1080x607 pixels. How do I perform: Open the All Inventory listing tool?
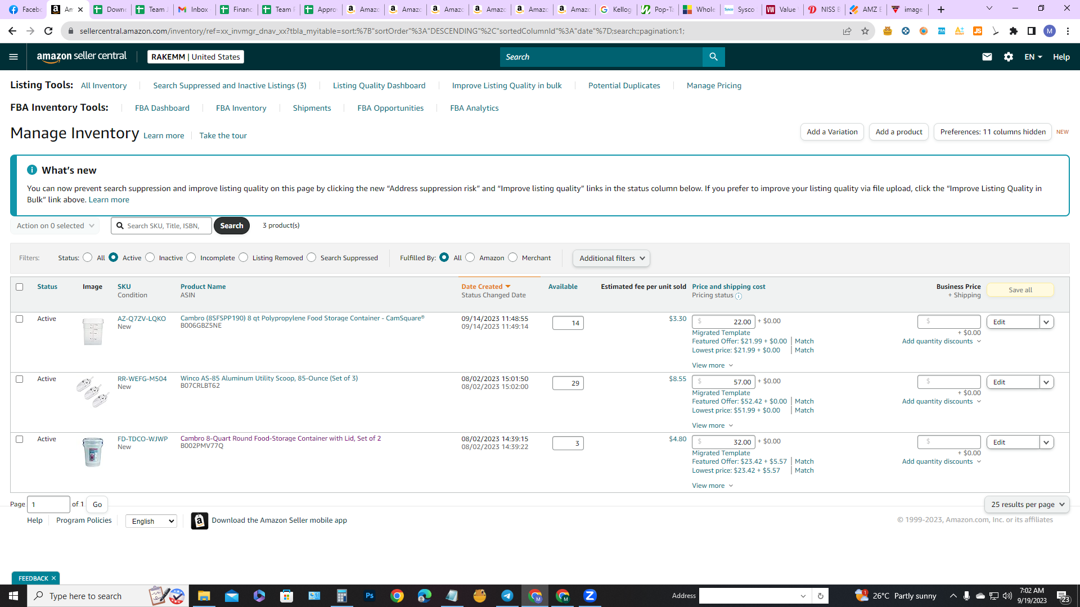104,85
